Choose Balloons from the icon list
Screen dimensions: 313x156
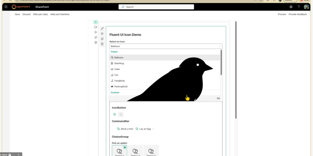(165, 57)
